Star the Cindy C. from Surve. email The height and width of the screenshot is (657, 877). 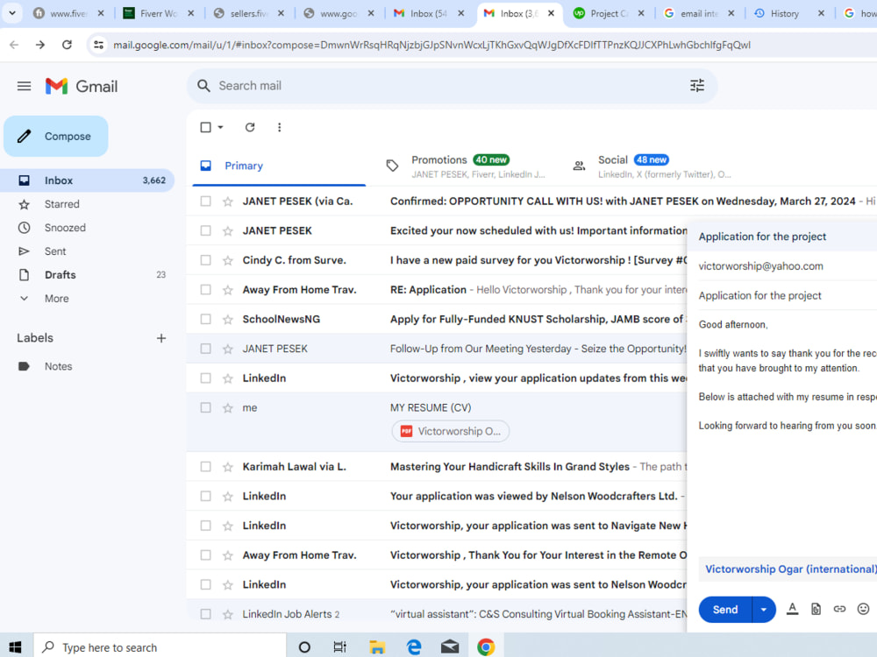click(228, 260)
